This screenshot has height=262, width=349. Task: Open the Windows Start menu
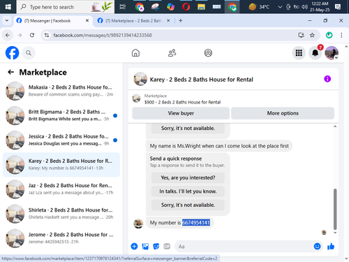click(8, 7)
